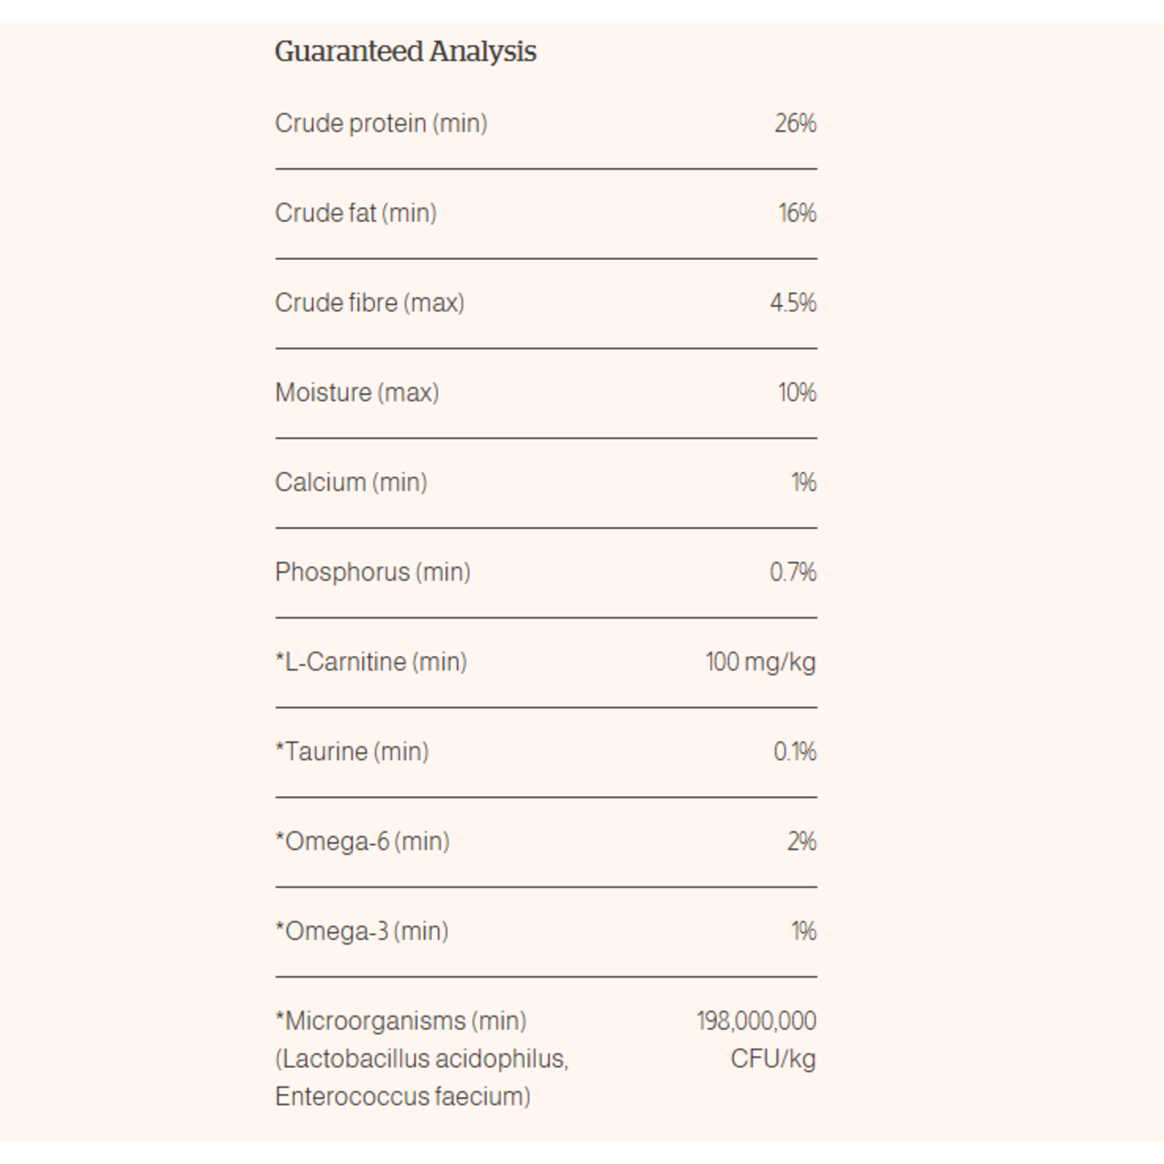Click the 100 mg/kg value

click(761, 662)
